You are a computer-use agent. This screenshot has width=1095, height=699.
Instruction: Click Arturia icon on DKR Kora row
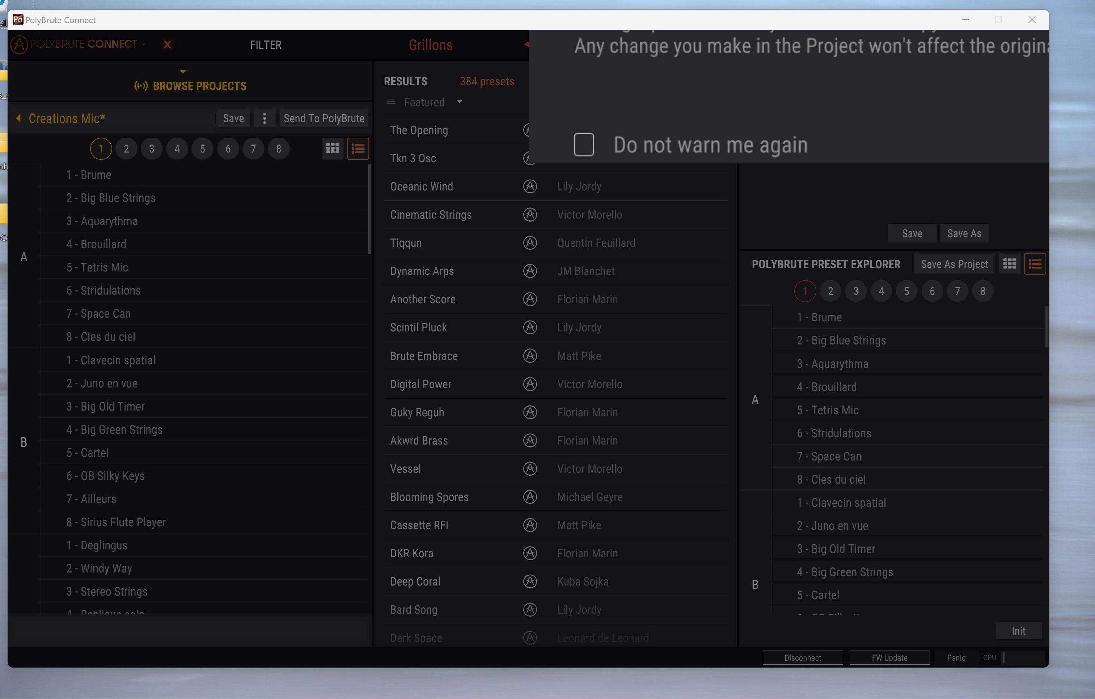(x=530, y=553)
